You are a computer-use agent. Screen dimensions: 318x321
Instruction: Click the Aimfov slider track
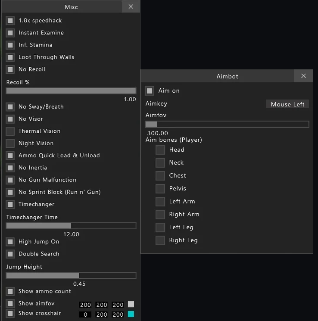click(227, 124)
